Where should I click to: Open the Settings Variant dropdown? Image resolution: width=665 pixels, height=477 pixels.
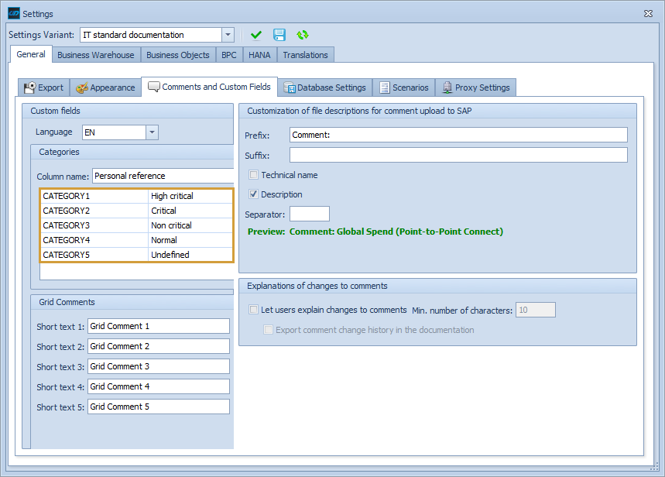(x=228, y=35)
